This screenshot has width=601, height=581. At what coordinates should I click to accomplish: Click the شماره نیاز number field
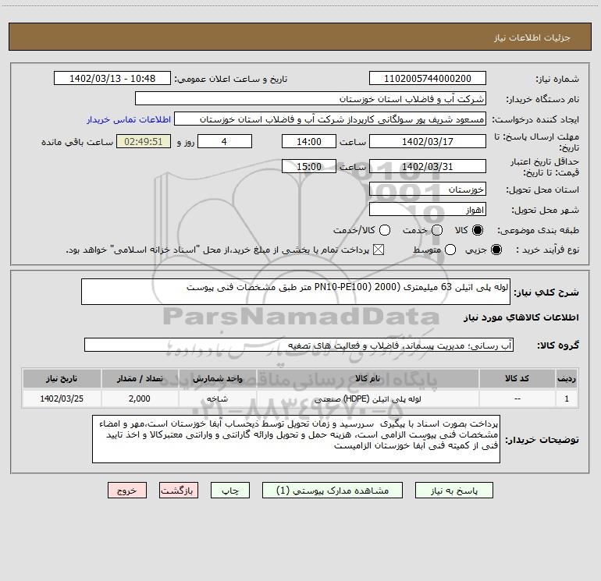click(428, 79)
